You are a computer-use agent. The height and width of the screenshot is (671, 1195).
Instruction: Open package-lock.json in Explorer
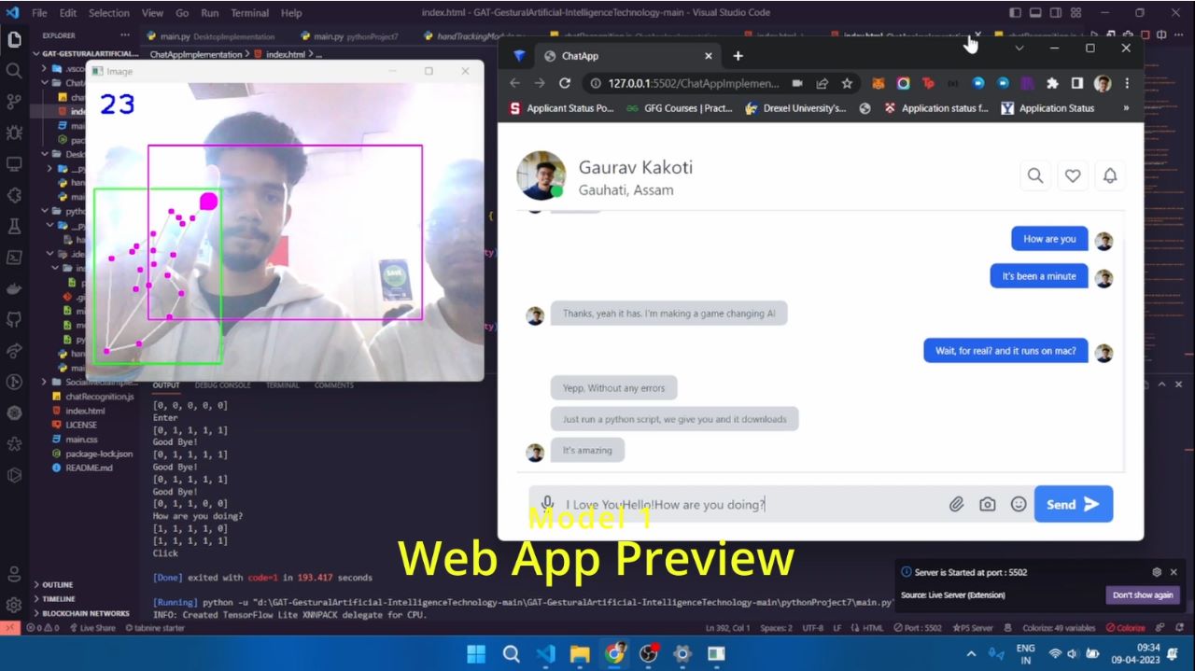(98, 454)
